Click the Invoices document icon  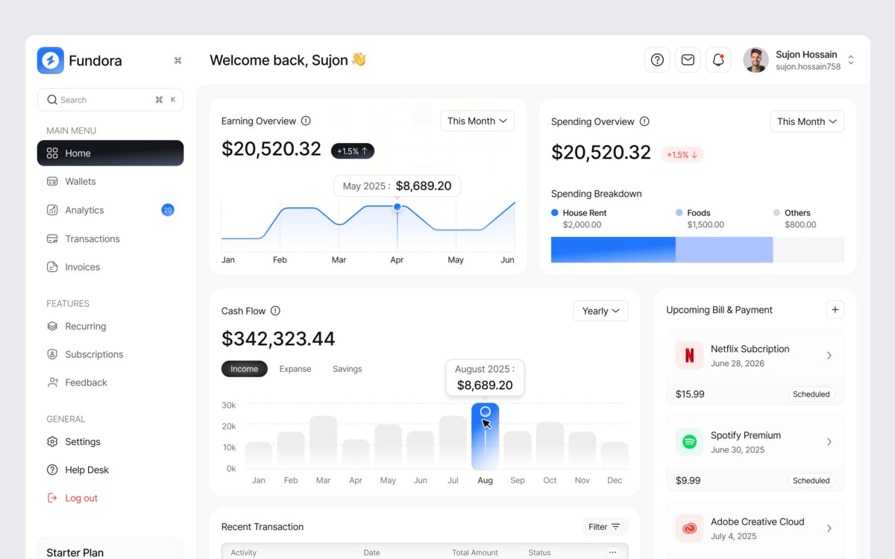[x=52, y=267]
